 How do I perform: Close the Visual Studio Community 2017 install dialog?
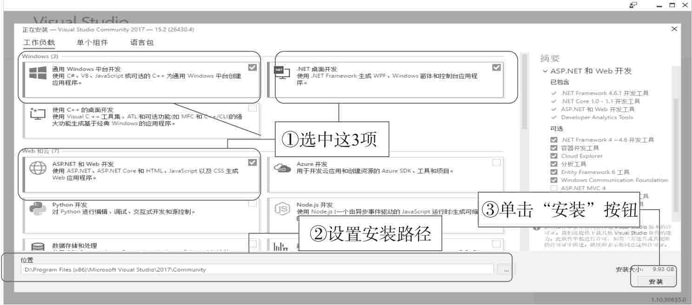click(x=675, y=29)
